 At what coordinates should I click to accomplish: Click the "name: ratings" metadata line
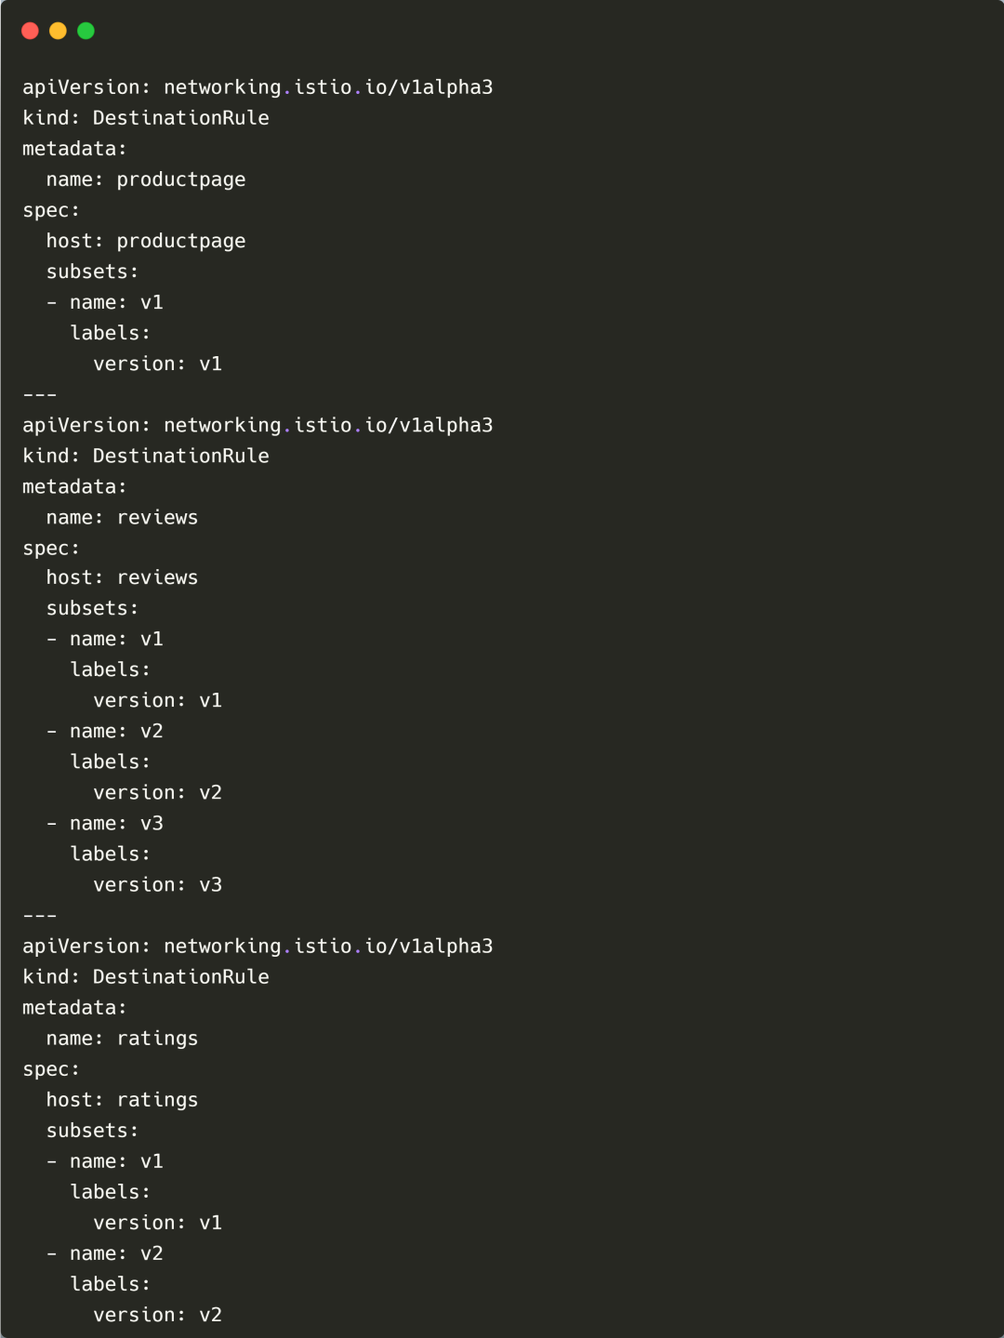[122, 1039]
